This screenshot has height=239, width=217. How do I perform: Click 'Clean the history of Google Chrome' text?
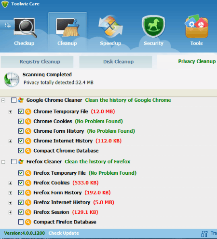pos(128,100)
